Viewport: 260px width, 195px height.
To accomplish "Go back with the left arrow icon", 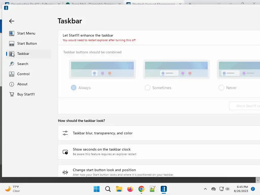I will tap(12, 21).
